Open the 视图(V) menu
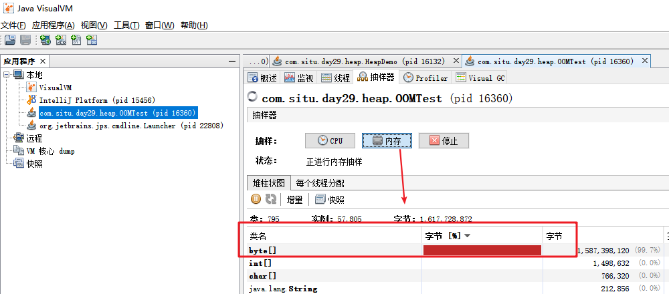 [94, 25]
